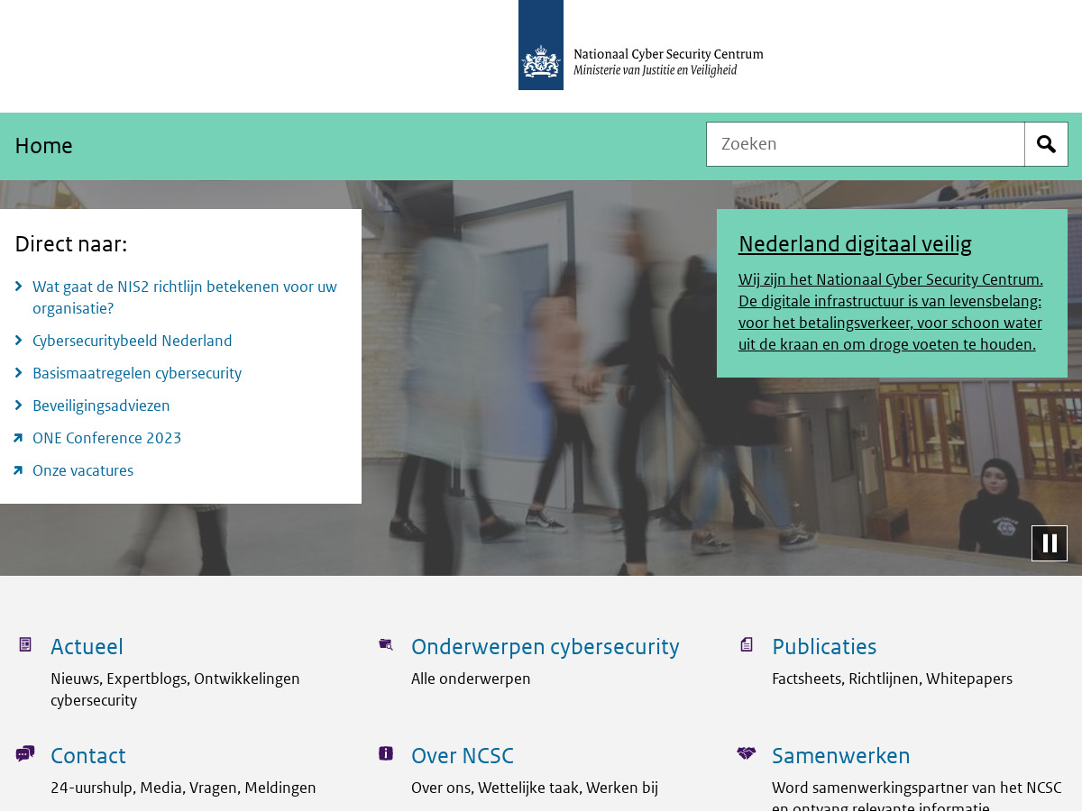Click the external-link arrow before ONE Conference 2023
Screen dimensions: 1082x811
point(18,438)
